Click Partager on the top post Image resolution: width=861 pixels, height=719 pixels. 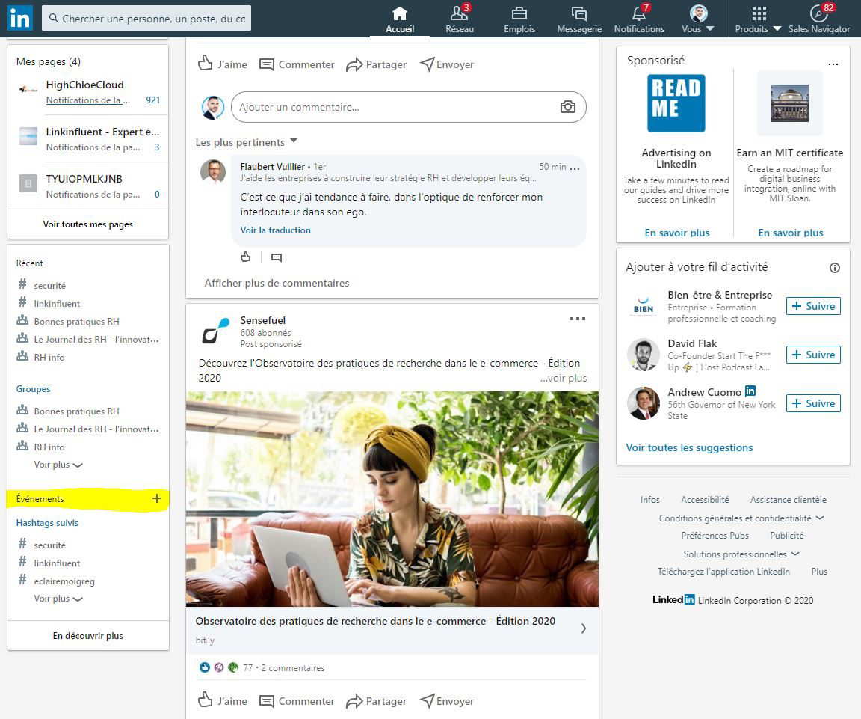(376, 64)
